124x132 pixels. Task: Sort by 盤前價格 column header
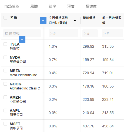pyautogui.click(x=89, y=18)
